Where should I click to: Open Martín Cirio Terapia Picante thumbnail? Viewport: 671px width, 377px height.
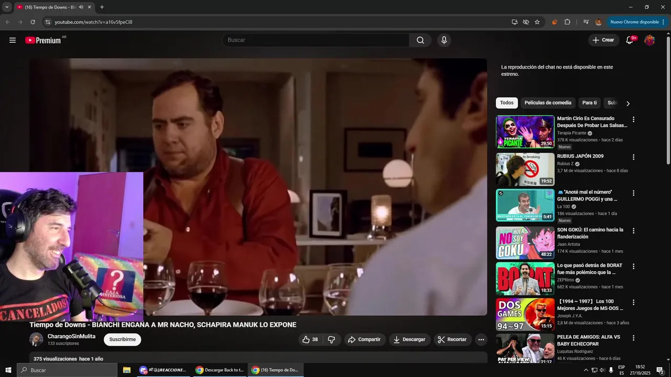click(525, 132)
